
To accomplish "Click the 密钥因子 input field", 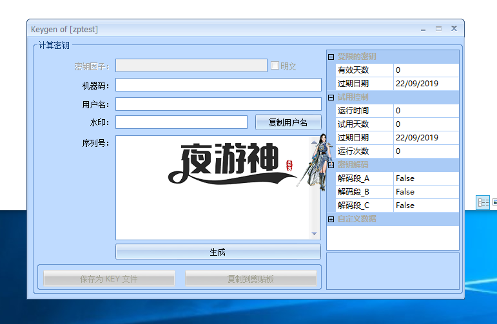I will tap(191, 66).
